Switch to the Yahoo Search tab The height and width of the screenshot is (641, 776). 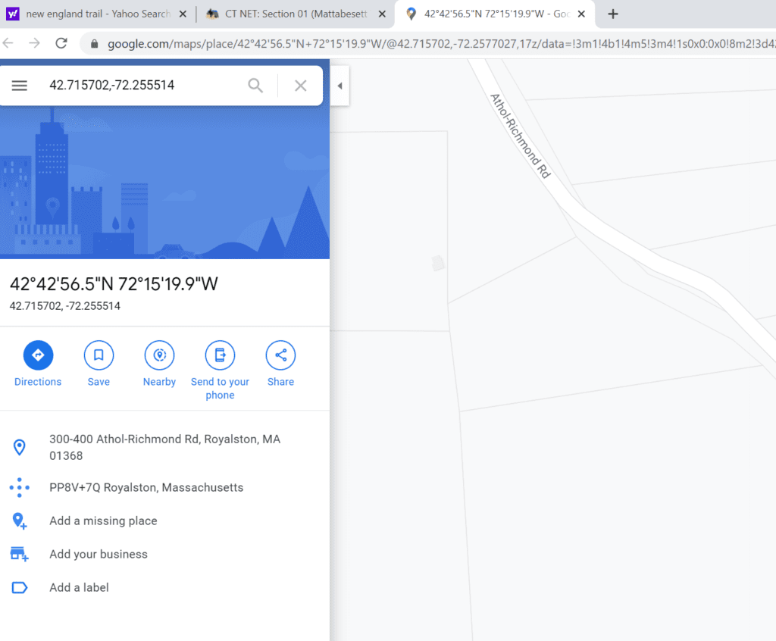pyautogui.click(x=95, y=14)
